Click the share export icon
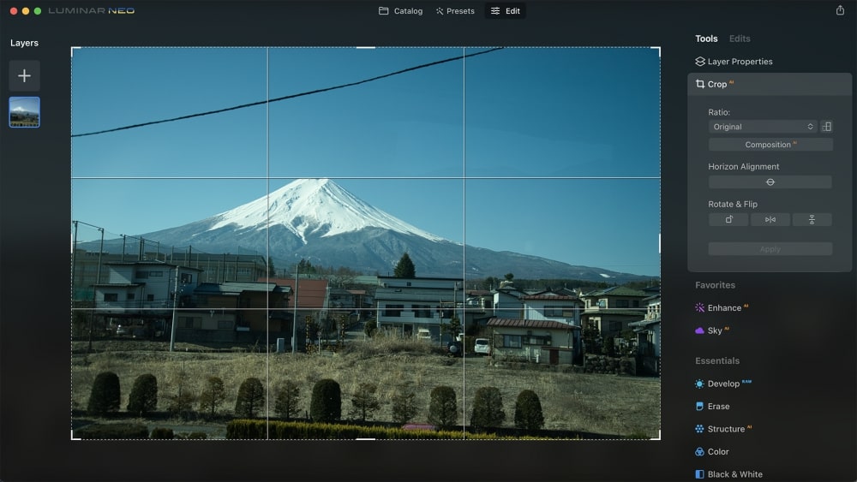This screenshot has height=482, width=857. 839,10
